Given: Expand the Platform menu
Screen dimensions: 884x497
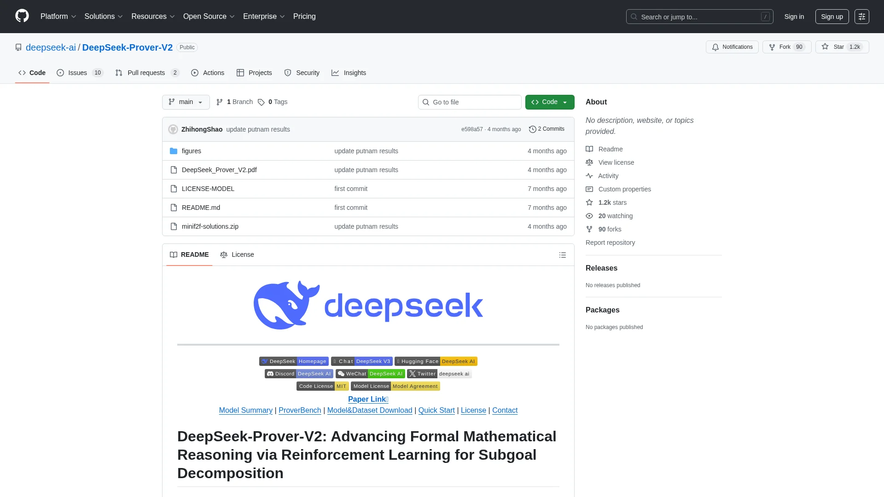Looking at the screenshot, I should click(58, 17).
